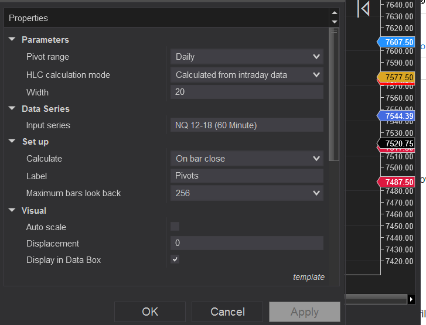Click the scroll-up arrow in Properties header
The height and width of the screenshot is (325, 426).
(x=335, y=13)
